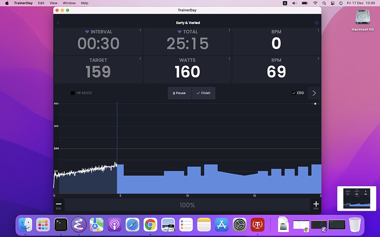Click the Early & Varied workout title
Viewport: 380px width, 237px height.
click(188, 23)
